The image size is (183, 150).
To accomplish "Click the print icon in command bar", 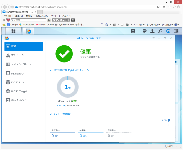I will pos(127,25).
